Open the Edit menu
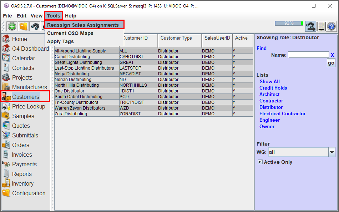Screen dimensions: 339x212 (x=22, y=16)
